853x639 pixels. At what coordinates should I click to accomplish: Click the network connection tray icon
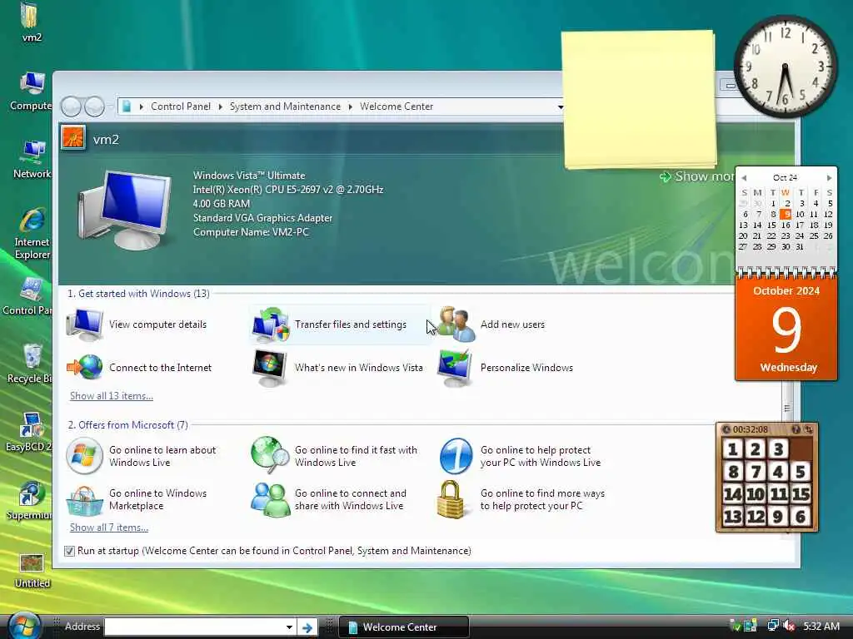point(772,626)
